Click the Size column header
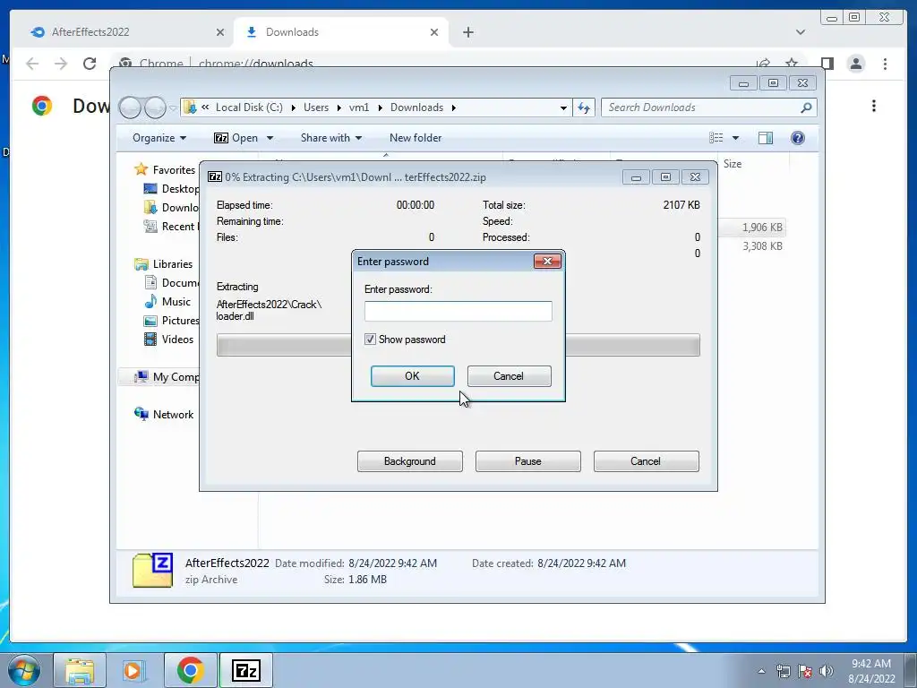The height and width of the screenshot is (688, 917). 733,164
